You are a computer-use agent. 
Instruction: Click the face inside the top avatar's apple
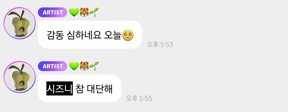point(22,30)
